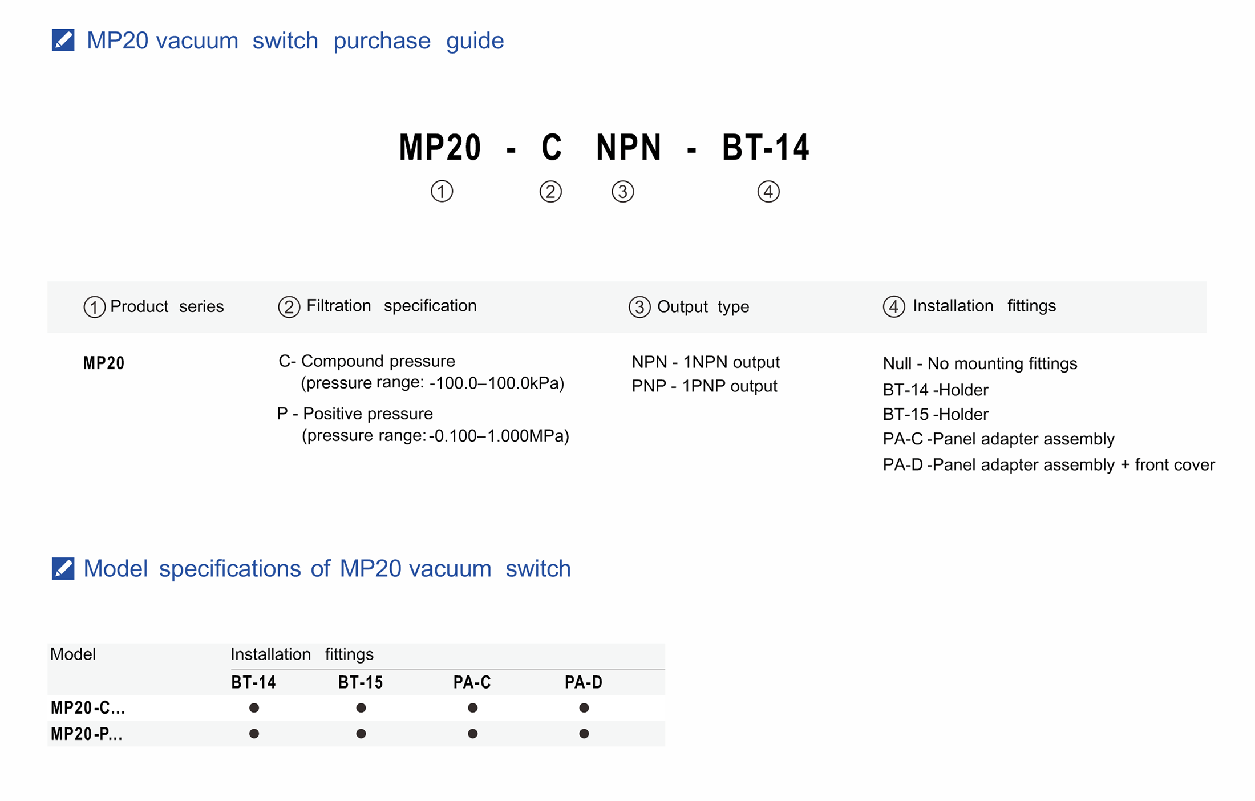The height and width of the screenshot is (801, 1255).
Task: Select the MP20-P PA-D availability dot
Action: 584,734
